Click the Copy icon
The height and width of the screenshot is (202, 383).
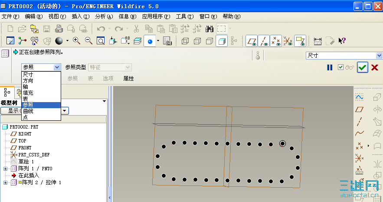148,29
